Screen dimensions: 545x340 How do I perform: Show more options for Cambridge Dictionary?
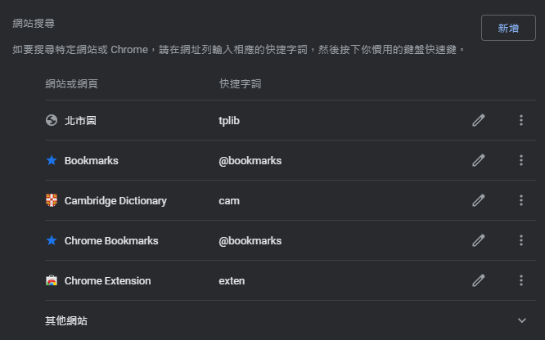[x=521, y=201]
